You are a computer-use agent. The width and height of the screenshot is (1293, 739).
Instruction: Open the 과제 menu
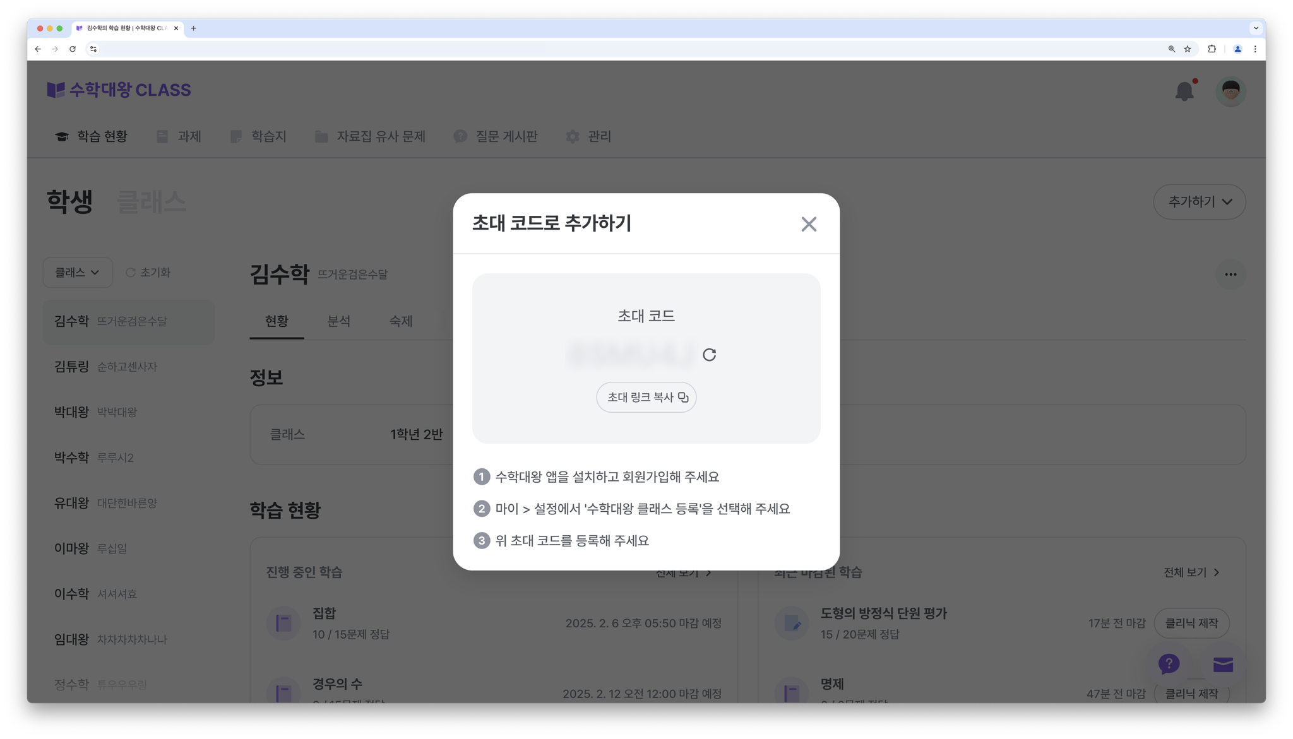179,136
